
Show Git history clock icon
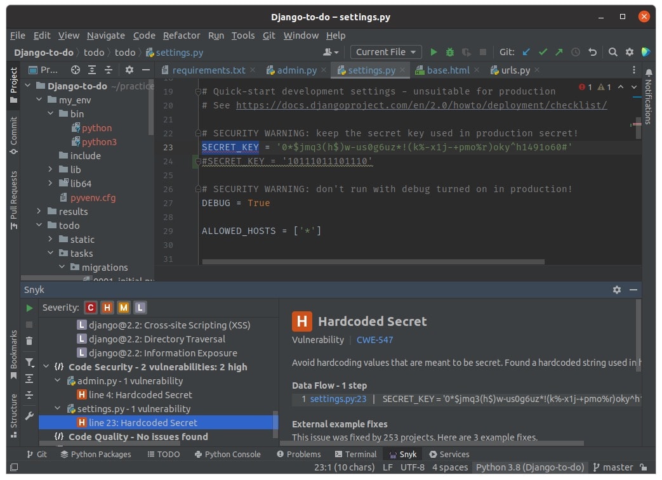click(576, 52)
